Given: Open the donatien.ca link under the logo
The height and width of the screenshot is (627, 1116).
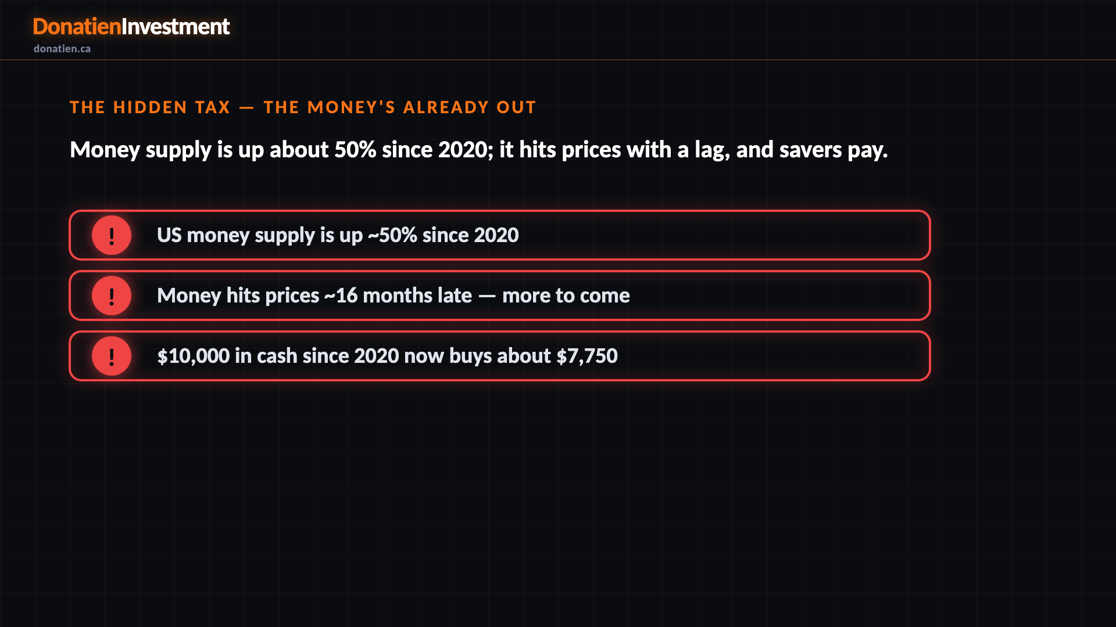Looking at the screenshot, I should (x=62, y=49).
